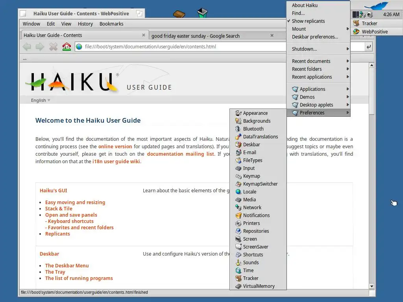Choose Find... in Deskbar menu
The image size is (403, 302).
click(x=318, y=13)
